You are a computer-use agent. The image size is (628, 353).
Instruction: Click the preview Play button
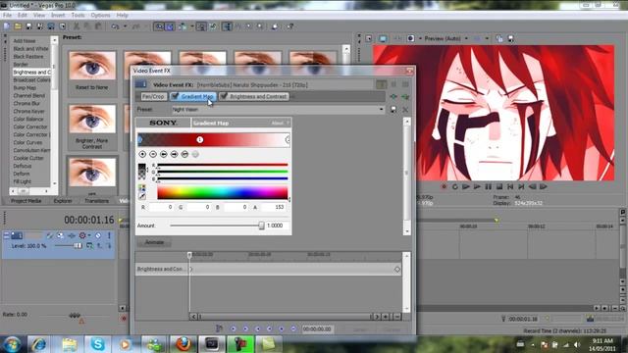coord(477,186)
